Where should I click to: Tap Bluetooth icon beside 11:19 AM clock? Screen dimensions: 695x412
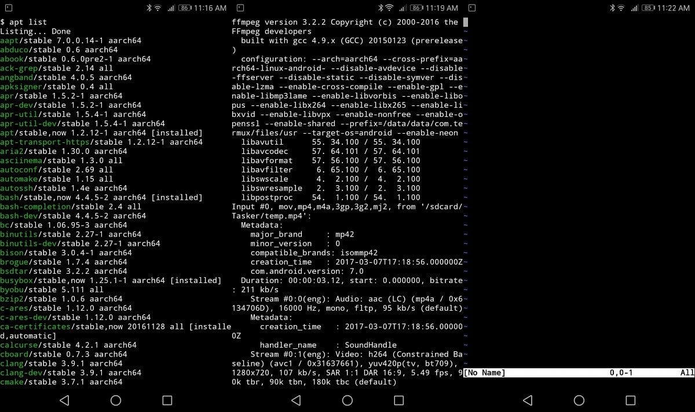381,8
